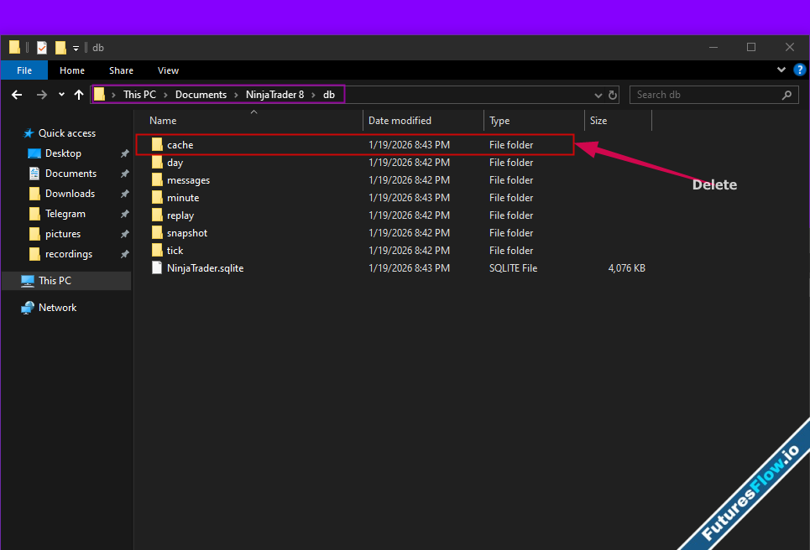This screenshot has height=550, width=810.
Task: Click the search magnifier icon
Action: point(787,95)
